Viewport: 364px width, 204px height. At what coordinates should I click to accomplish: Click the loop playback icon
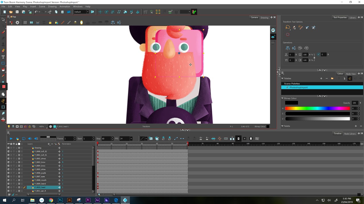pyautogui.click(x=24, y=139)
